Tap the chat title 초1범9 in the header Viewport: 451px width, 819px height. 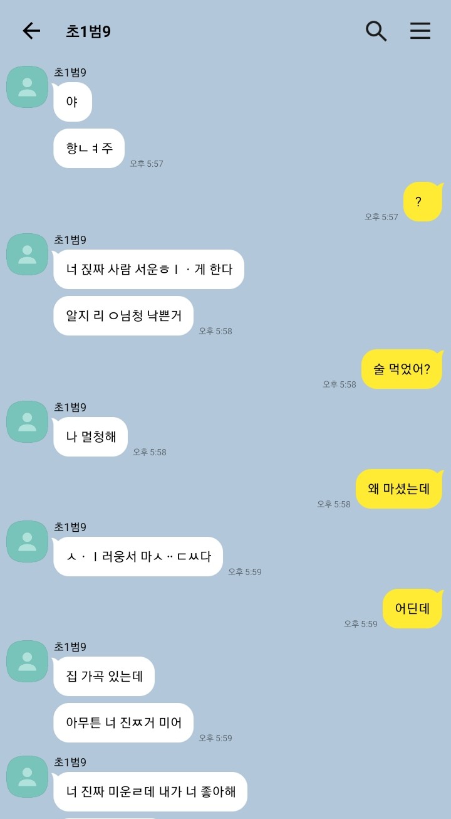(88, 31)
